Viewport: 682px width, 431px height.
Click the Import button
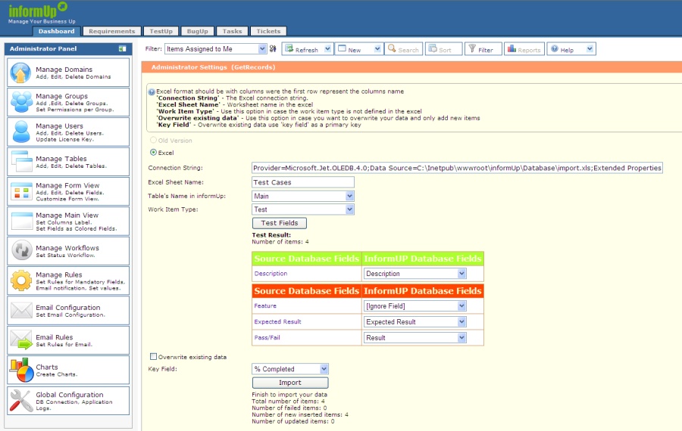290,383
